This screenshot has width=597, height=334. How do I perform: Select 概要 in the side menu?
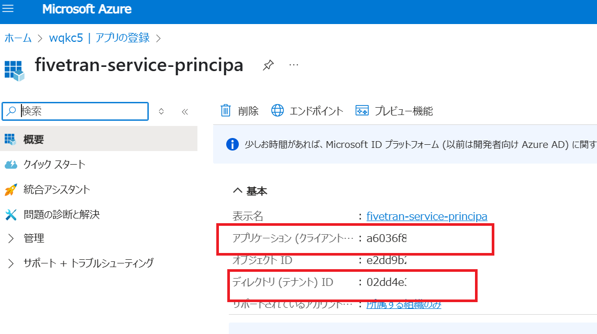coord(98,139)
